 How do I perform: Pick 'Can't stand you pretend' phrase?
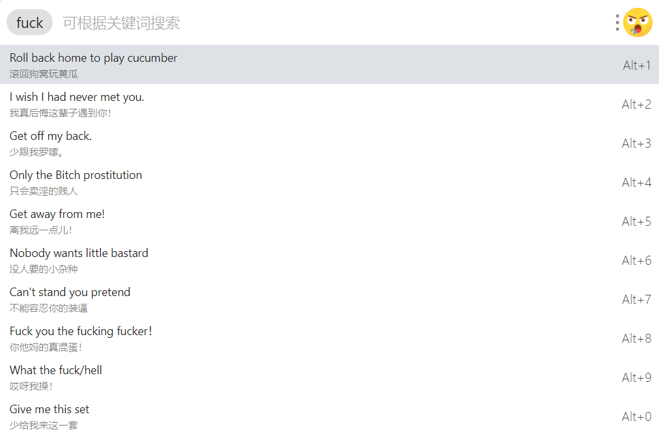coord(329,299)
